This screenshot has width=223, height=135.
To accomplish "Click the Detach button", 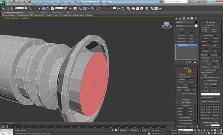I will pyautogui.click(x=215, y=41).
